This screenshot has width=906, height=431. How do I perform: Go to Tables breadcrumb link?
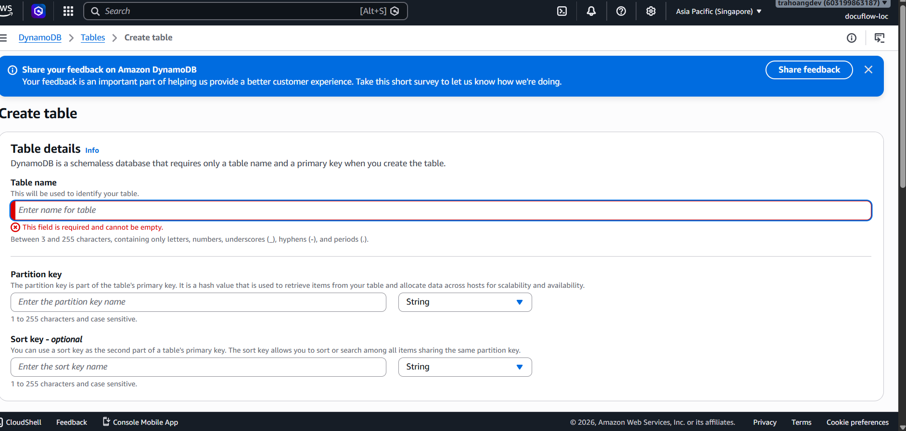coord(93,37)
